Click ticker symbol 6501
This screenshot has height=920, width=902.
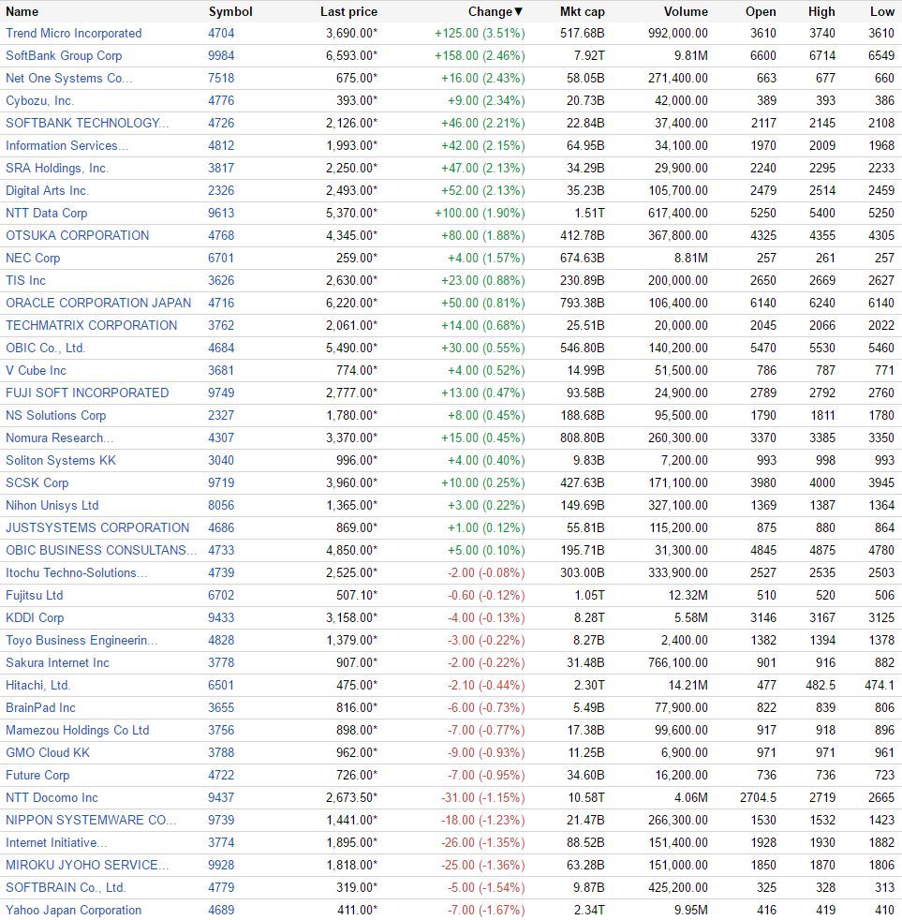pyautogui.click(x=221, y=685)
